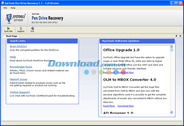Open the Help quick link
This screenshot has width=184, height=126.
(13, 57)
